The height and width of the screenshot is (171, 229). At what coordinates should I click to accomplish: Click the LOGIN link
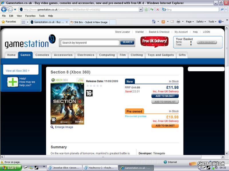206,32
